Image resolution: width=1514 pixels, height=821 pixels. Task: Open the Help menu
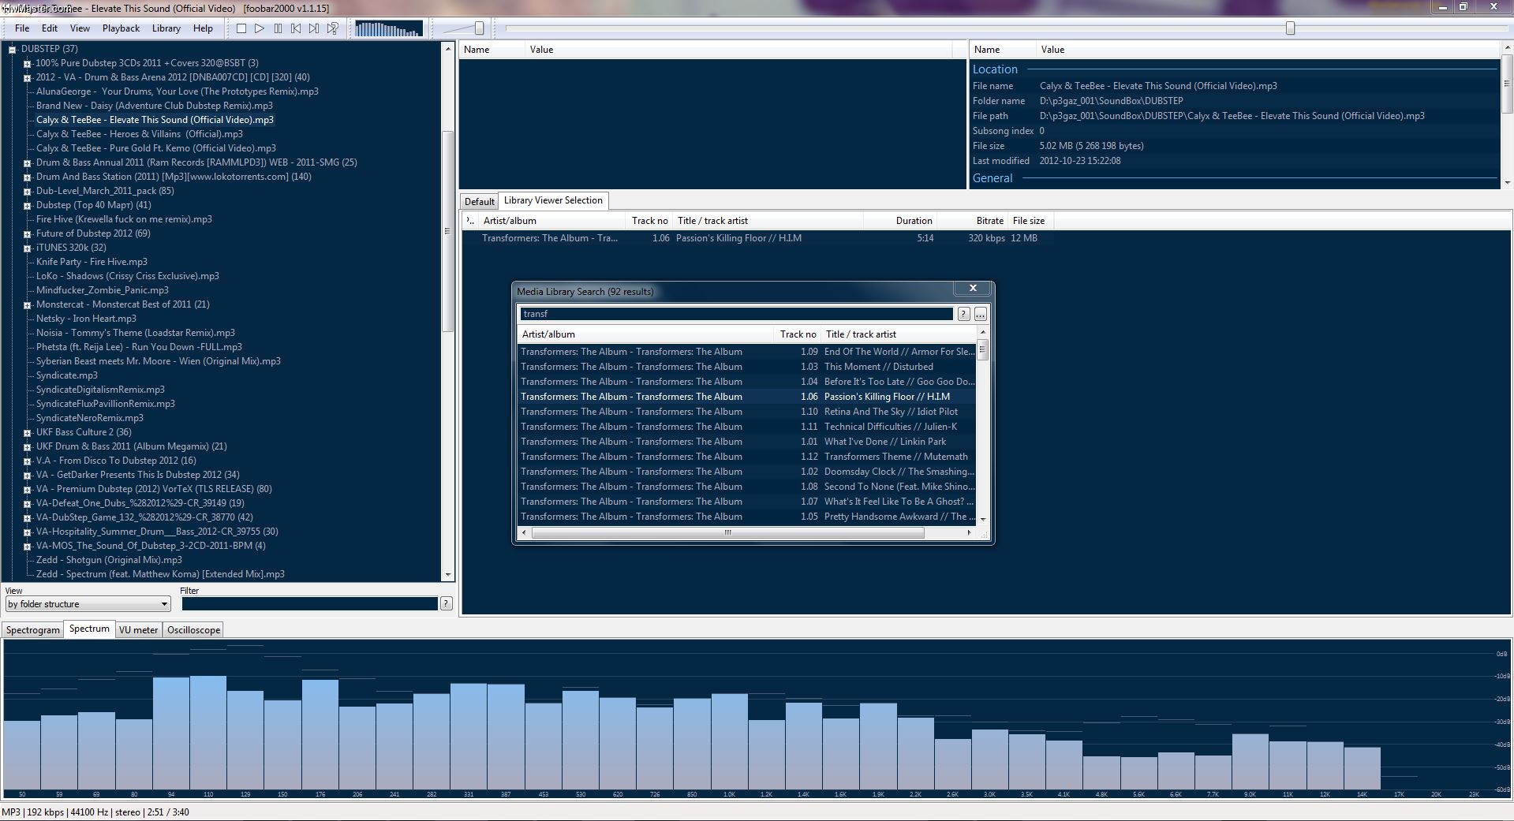pyautogui.click(x=203, y=28)
